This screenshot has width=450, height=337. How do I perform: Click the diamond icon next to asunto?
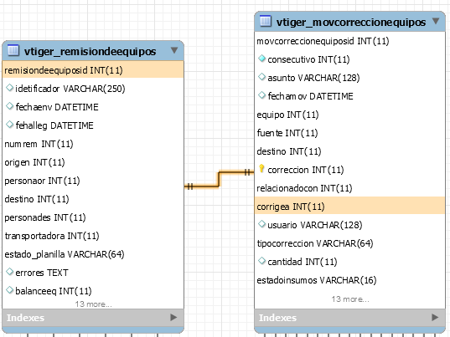pos(261,77)
